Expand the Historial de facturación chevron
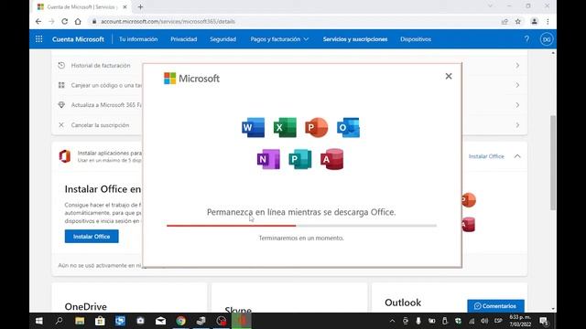The width and height of the screenshot is (586, 329). point(517,65)
